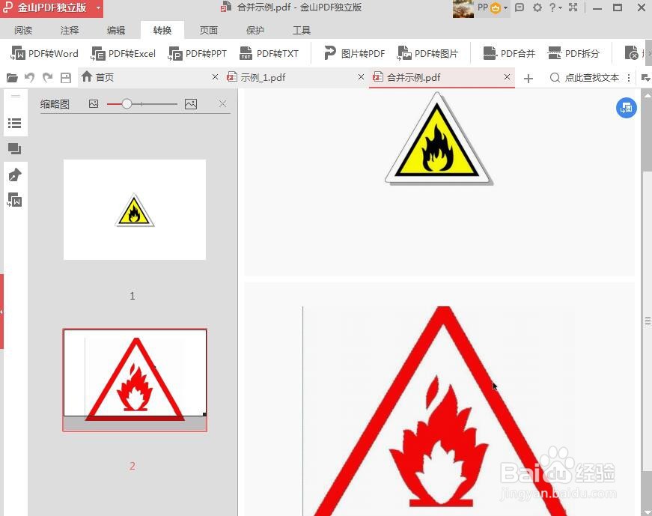Save the document using the disk icon
652x516 pixels.
tap(66, 78)
